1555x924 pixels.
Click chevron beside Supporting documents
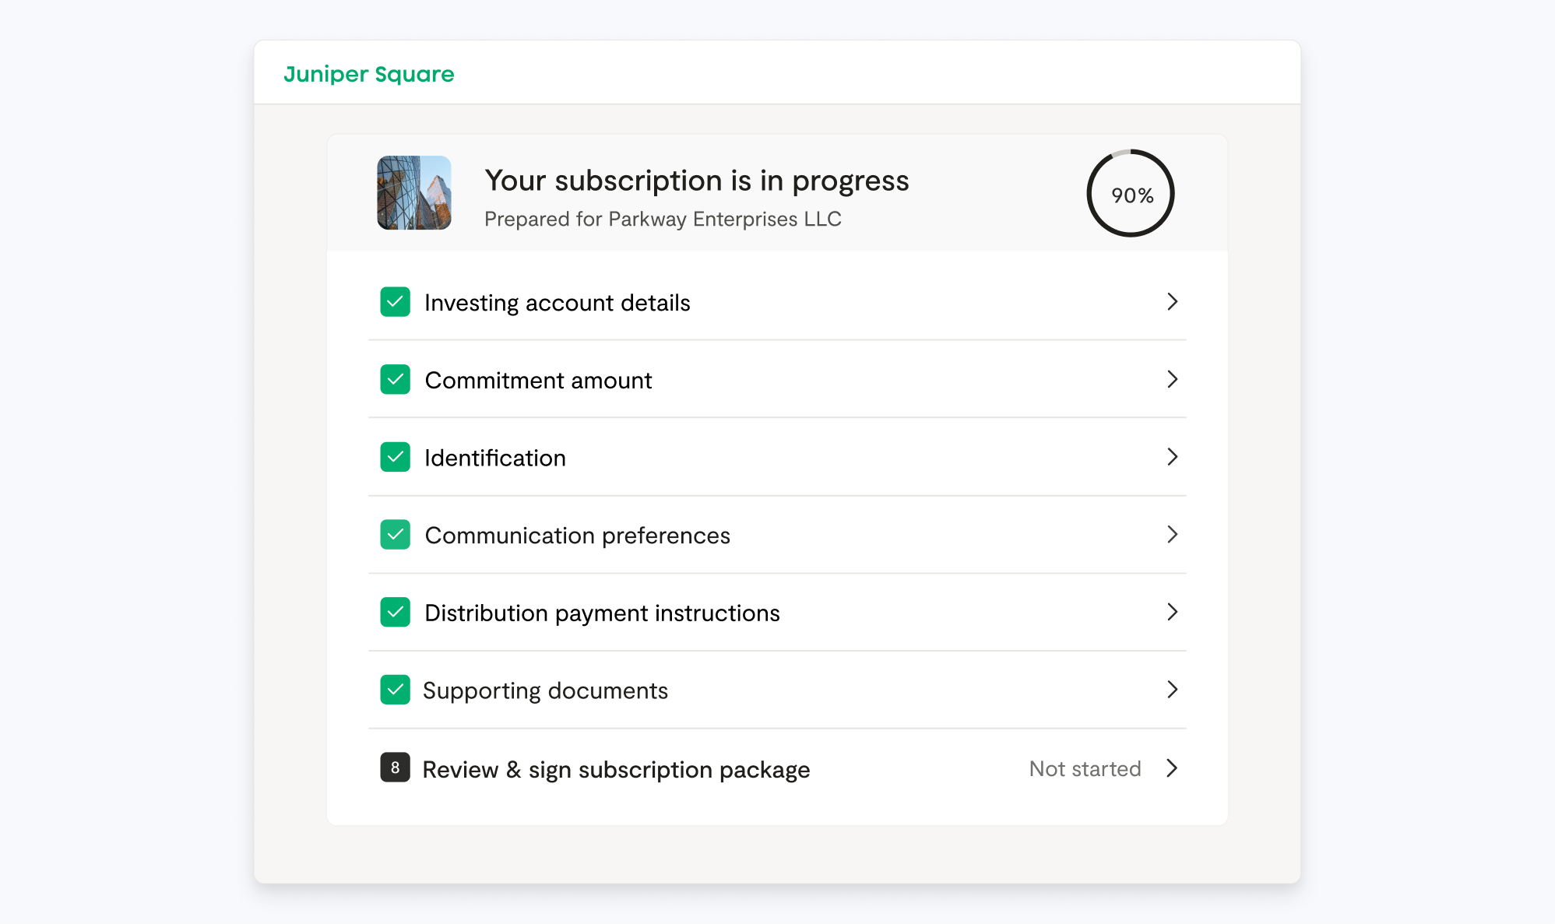(x=1172, y=690)
